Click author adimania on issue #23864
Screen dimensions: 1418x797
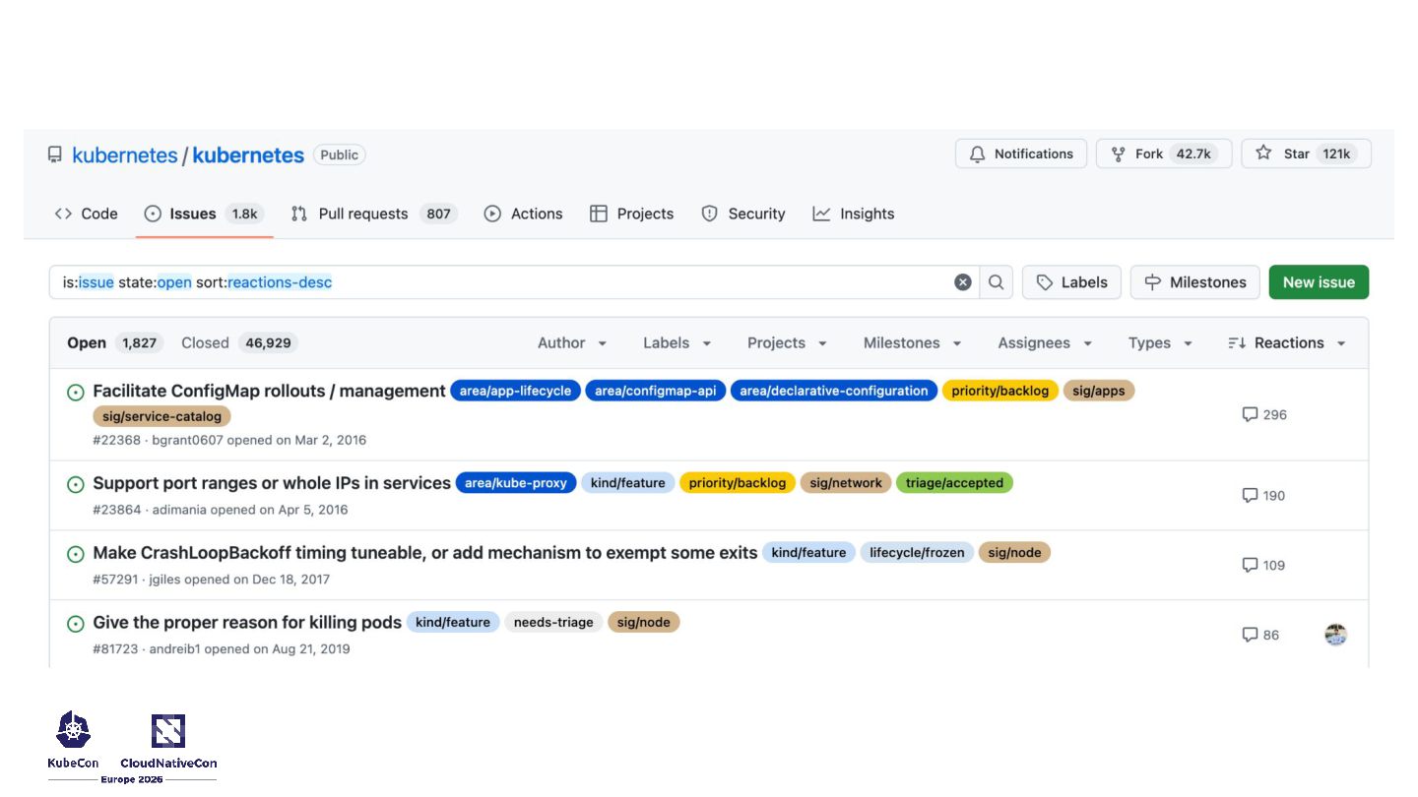click(179, 510)
